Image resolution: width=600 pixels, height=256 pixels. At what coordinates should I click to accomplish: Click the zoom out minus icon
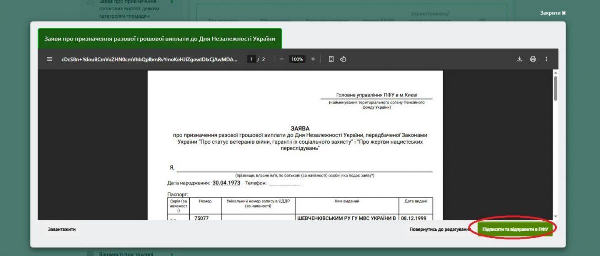click(282, 59)
